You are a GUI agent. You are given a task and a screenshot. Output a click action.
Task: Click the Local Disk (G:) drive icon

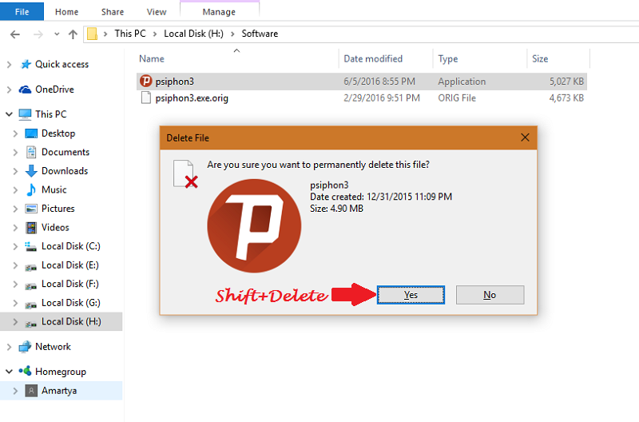[30, 305]
